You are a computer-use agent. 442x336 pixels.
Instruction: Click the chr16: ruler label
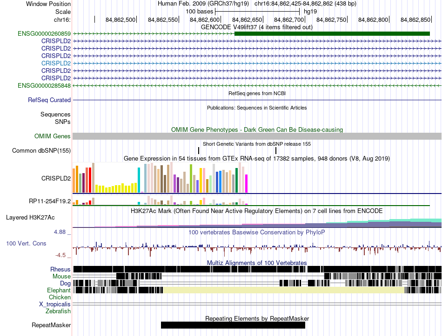point(62,19)
